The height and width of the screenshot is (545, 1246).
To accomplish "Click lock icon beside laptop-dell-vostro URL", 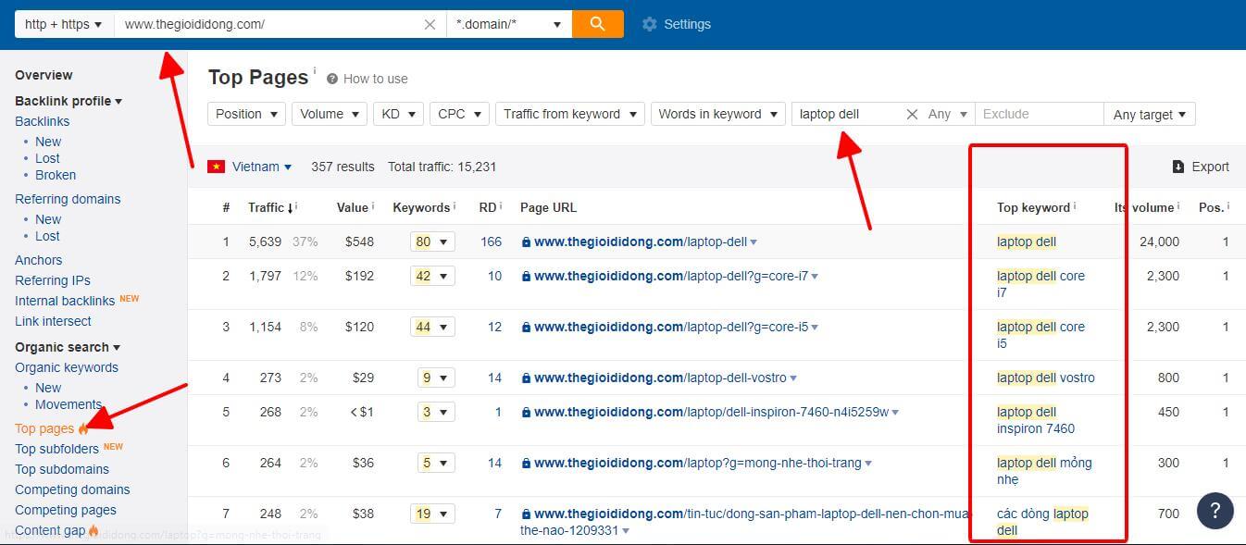I will point(526,378).
